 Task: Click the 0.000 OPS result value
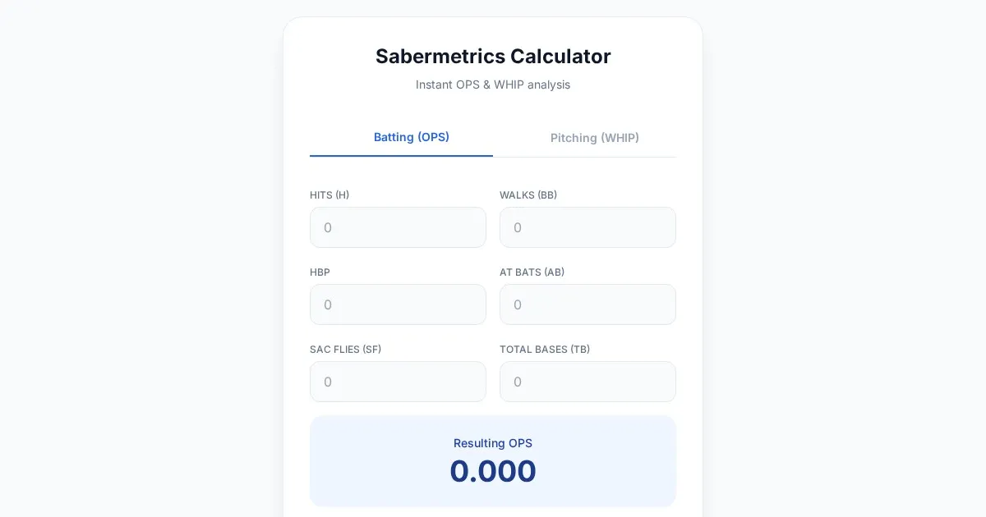(x=493, y=471)
